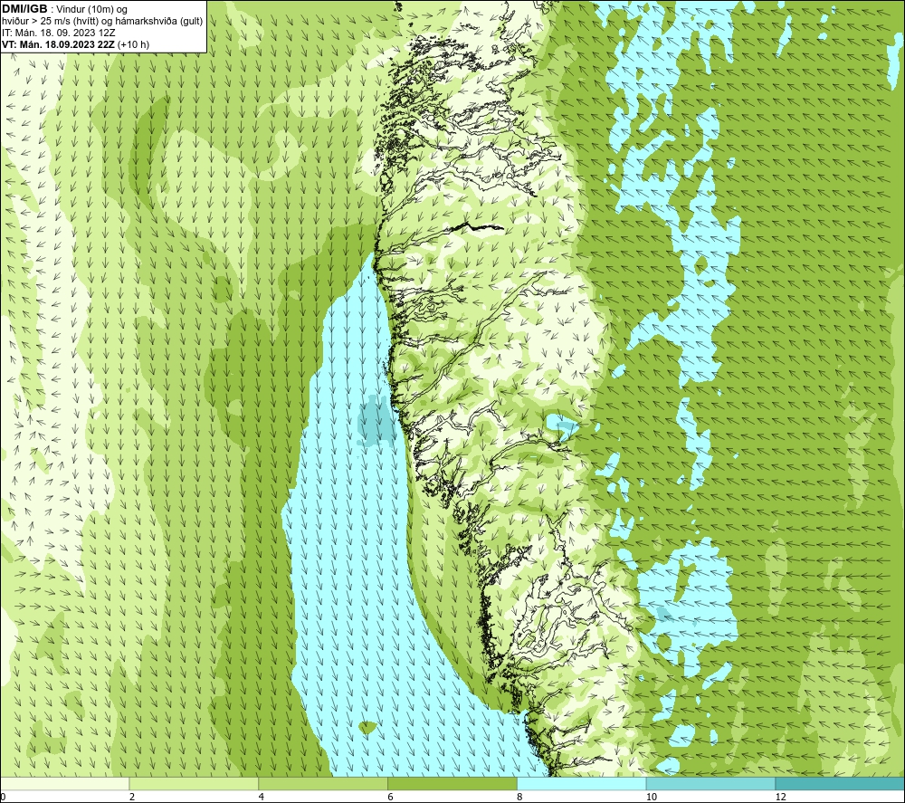Viewport: 905px width, 803px height.
Task: Click the 4–6 medium green legend swatch
Action: click(323, 783)
